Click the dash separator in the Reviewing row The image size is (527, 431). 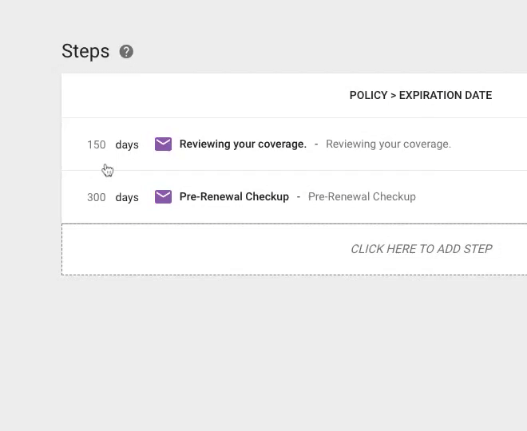coord(316,144)
